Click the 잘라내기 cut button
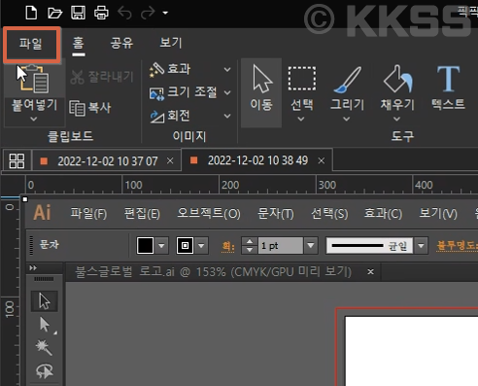 pyautogui.click(x=102, y=77)
